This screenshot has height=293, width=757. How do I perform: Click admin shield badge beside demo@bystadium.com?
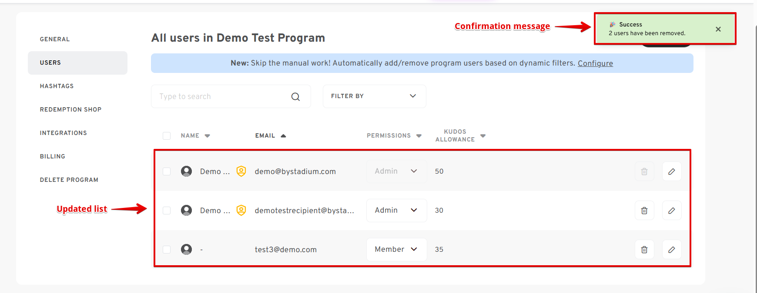pos(241,171)
